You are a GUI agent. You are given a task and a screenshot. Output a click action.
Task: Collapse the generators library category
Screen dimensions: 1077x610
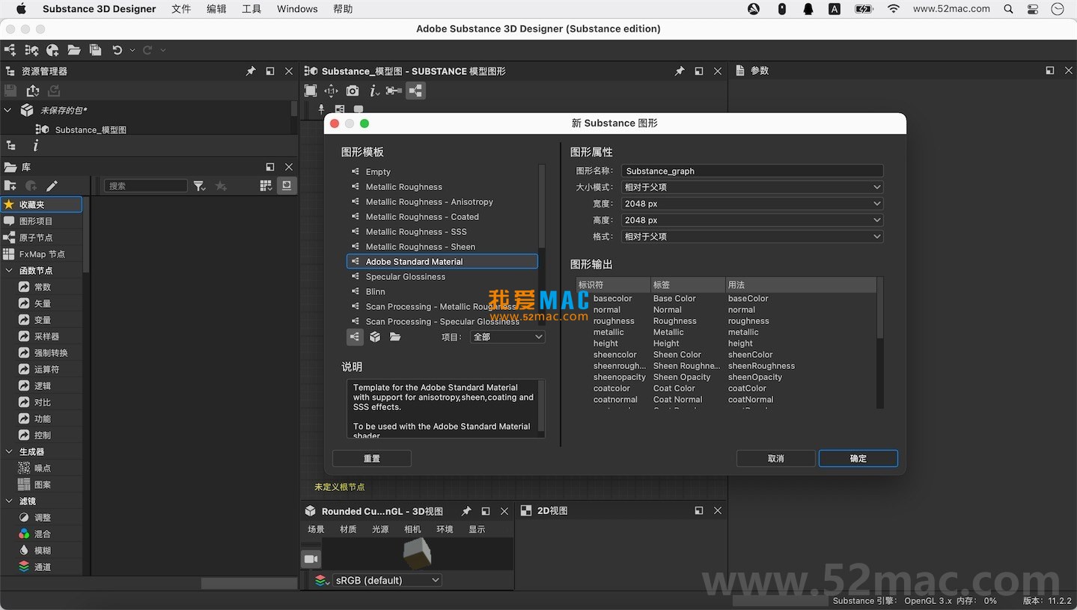[9, 451]
